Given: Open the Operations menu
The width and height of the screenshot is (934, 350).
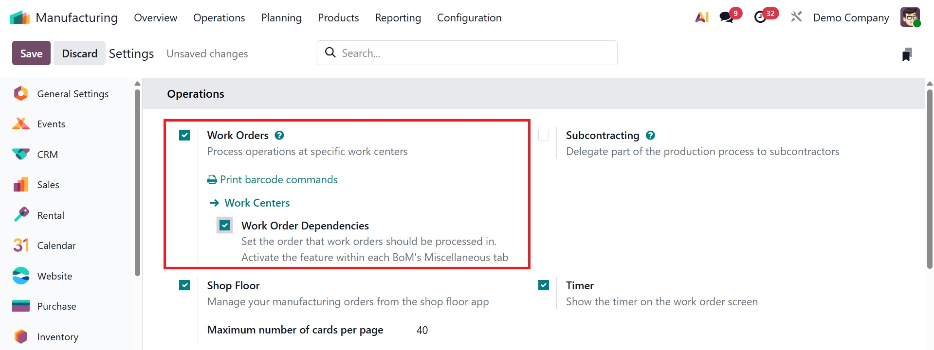Looking at the screenshot, I should pyautogui.click(x=219, y=18).
